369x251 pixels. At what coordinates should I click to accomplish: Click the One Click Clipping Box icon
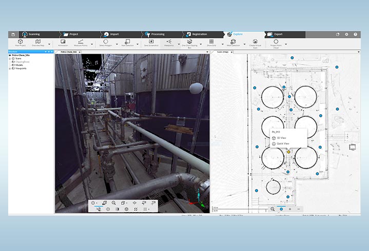click(x=189, y=41)
